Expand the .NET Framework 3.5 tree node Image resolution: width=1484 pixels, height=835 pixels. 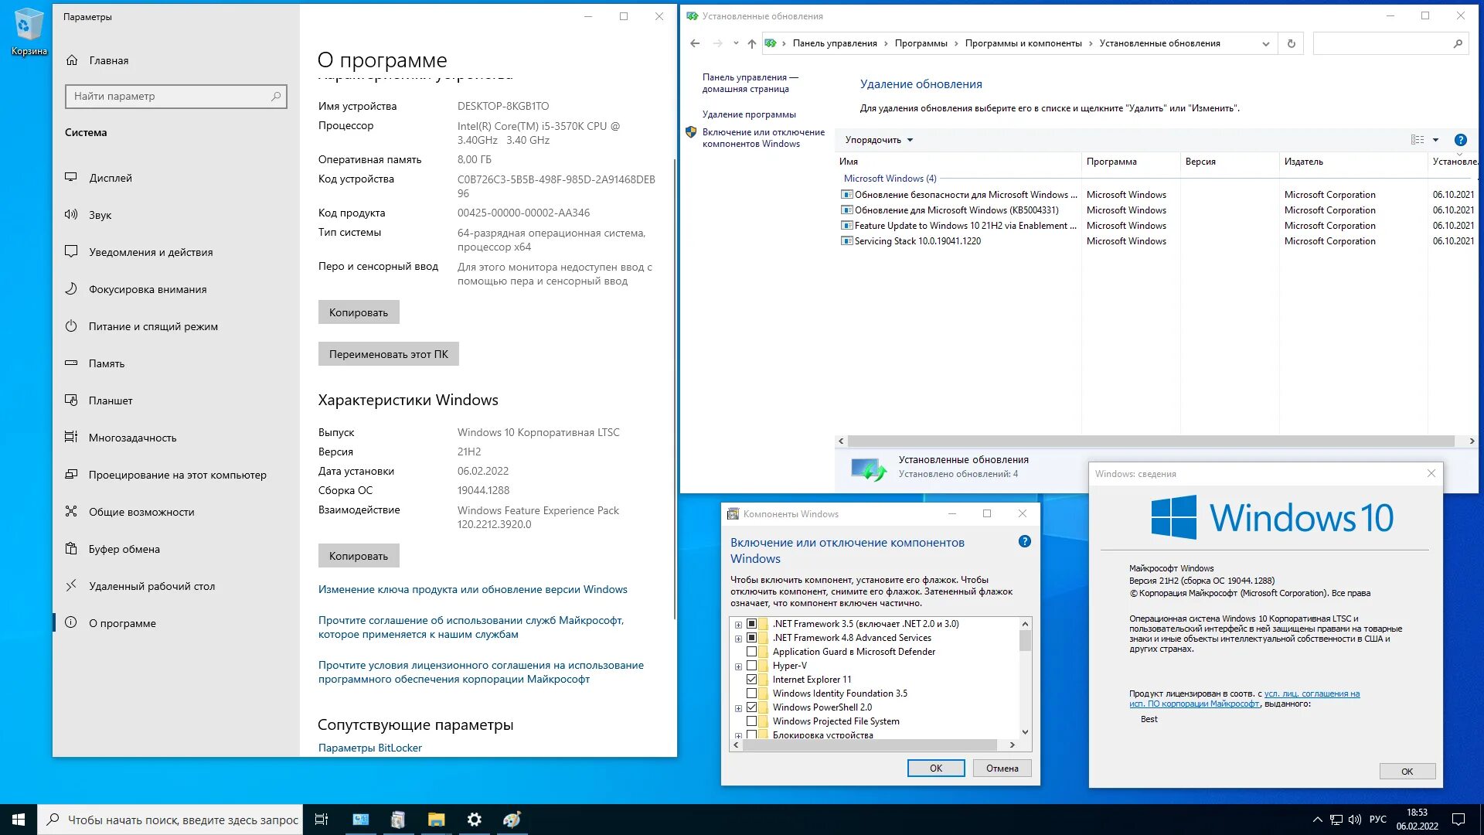pyautogui.click(x=738, y=625)
